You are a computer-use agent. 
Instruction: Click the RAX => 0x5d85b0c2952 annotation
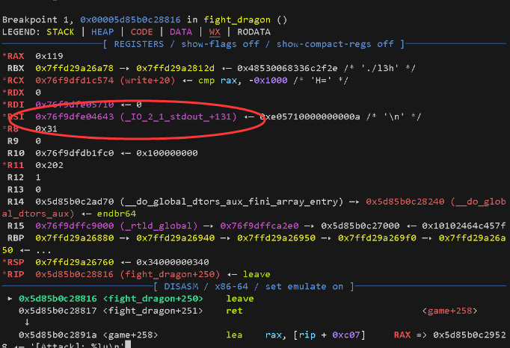pyautogui.click(x=449, y=335)
